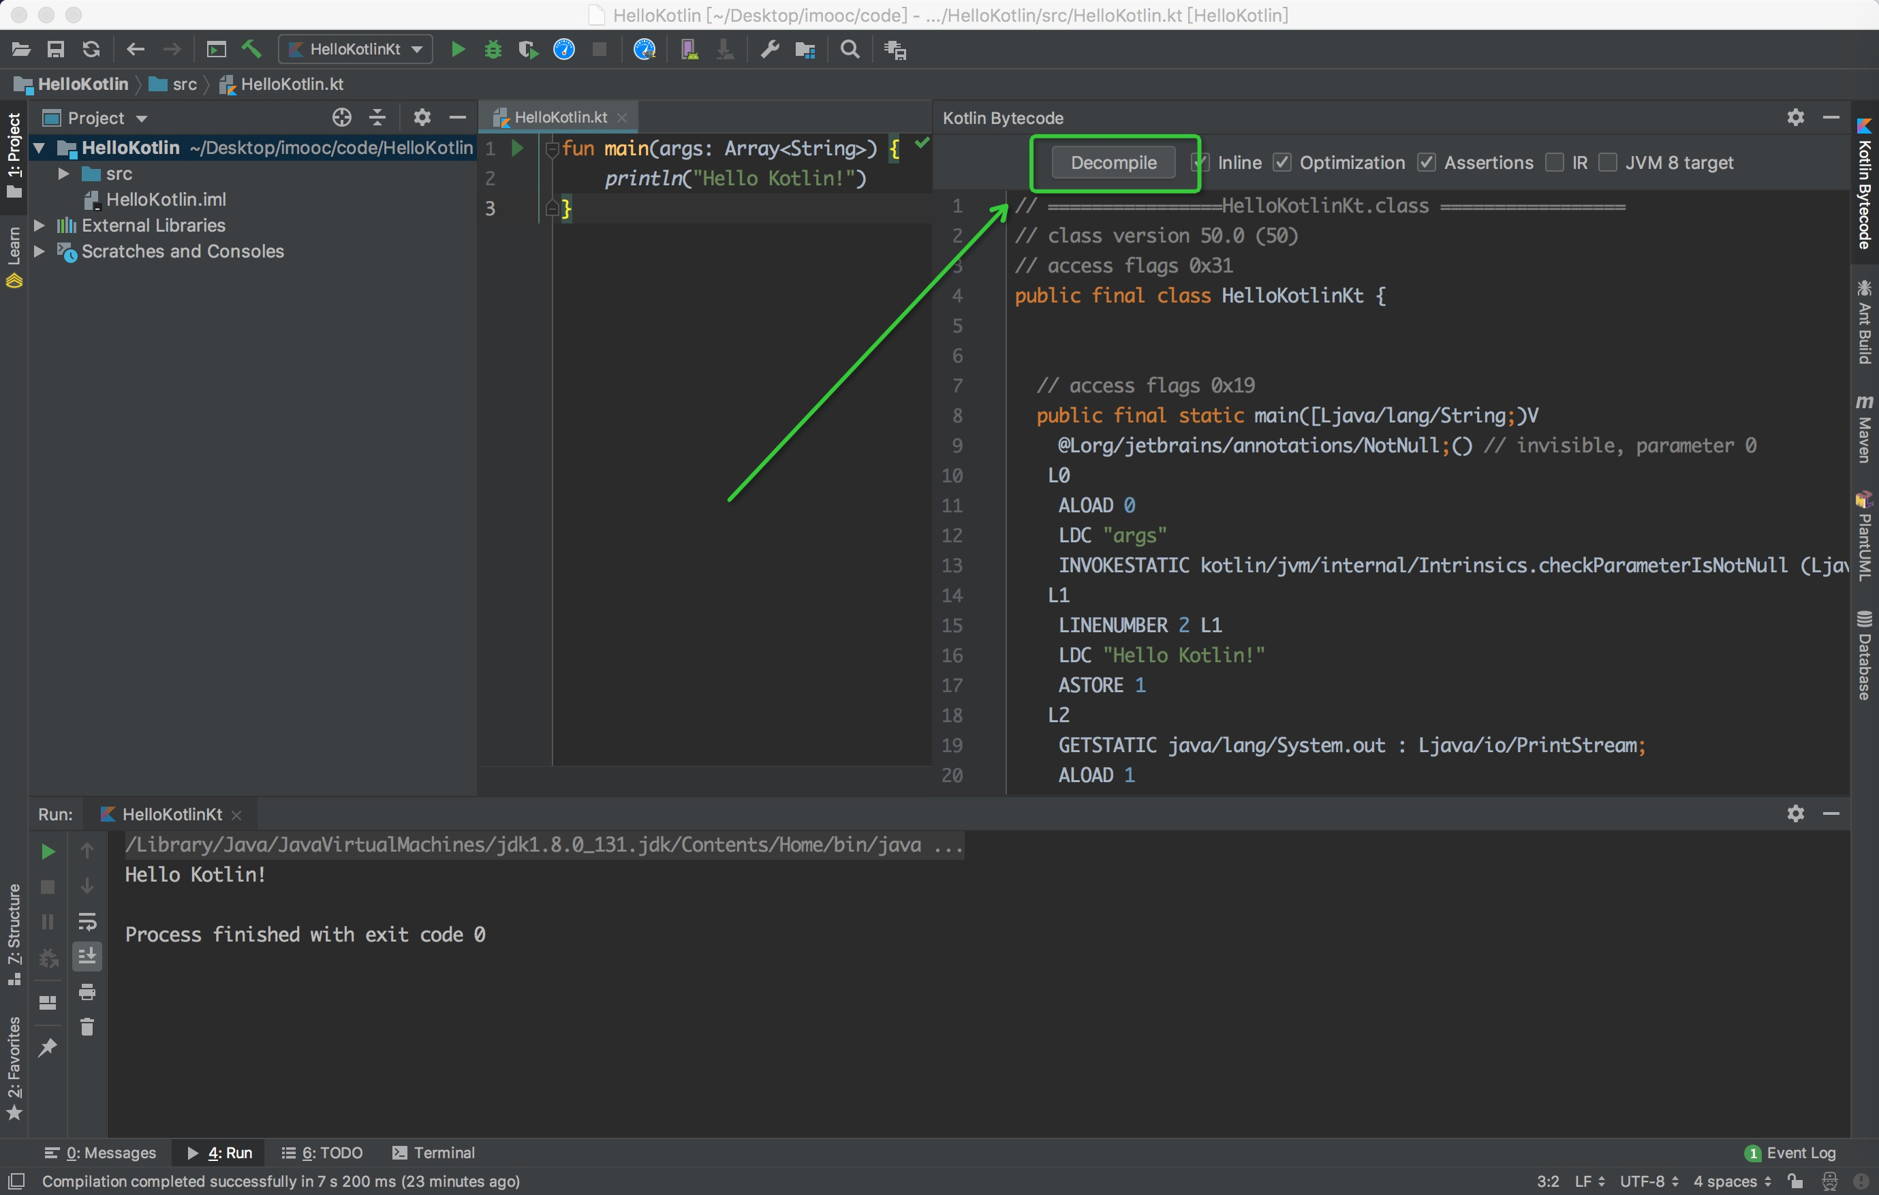Change line separator LF in status bar
Screen dimensions: 1879x1195
[x=1589, y=1181]
